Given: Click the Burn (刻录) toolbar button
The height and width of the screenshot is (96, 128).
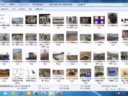Looking at the screenshot, I should [30, 9].
